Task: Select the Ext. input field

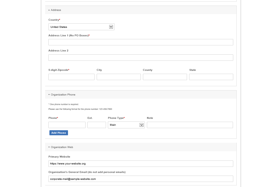Action: (x=97, y=125)
